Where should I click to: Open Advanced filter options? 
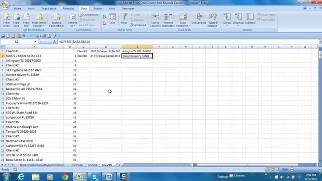pyautogui.click(x=138, y=25)
